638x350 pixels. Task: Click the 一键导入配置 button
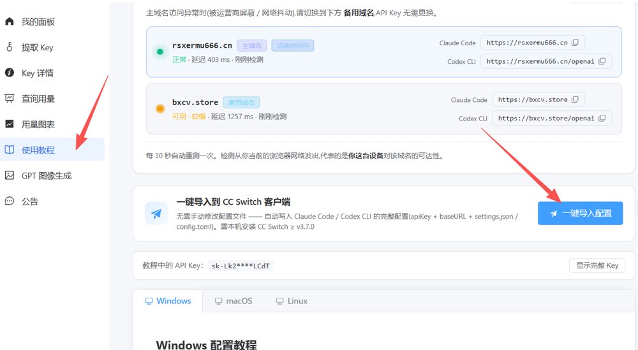(x=580, y=214)
